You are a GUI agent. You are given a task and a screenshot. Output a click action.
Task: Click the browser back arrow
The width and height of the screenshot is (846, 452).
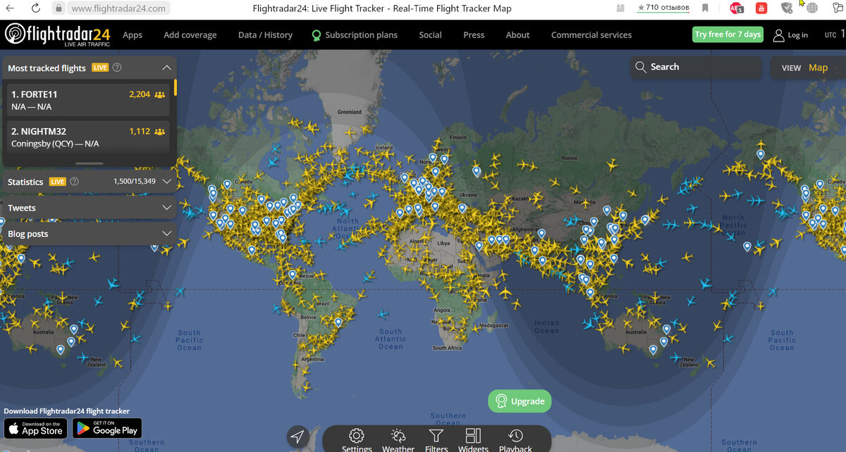10,8
